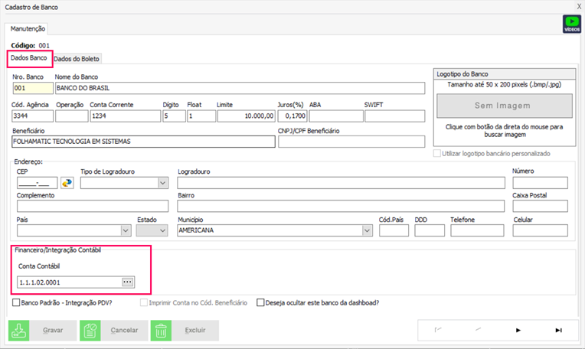Check Deseja ocultar este banco da dashboard
The width and height of the screenshot is (585, 349).
260,303
